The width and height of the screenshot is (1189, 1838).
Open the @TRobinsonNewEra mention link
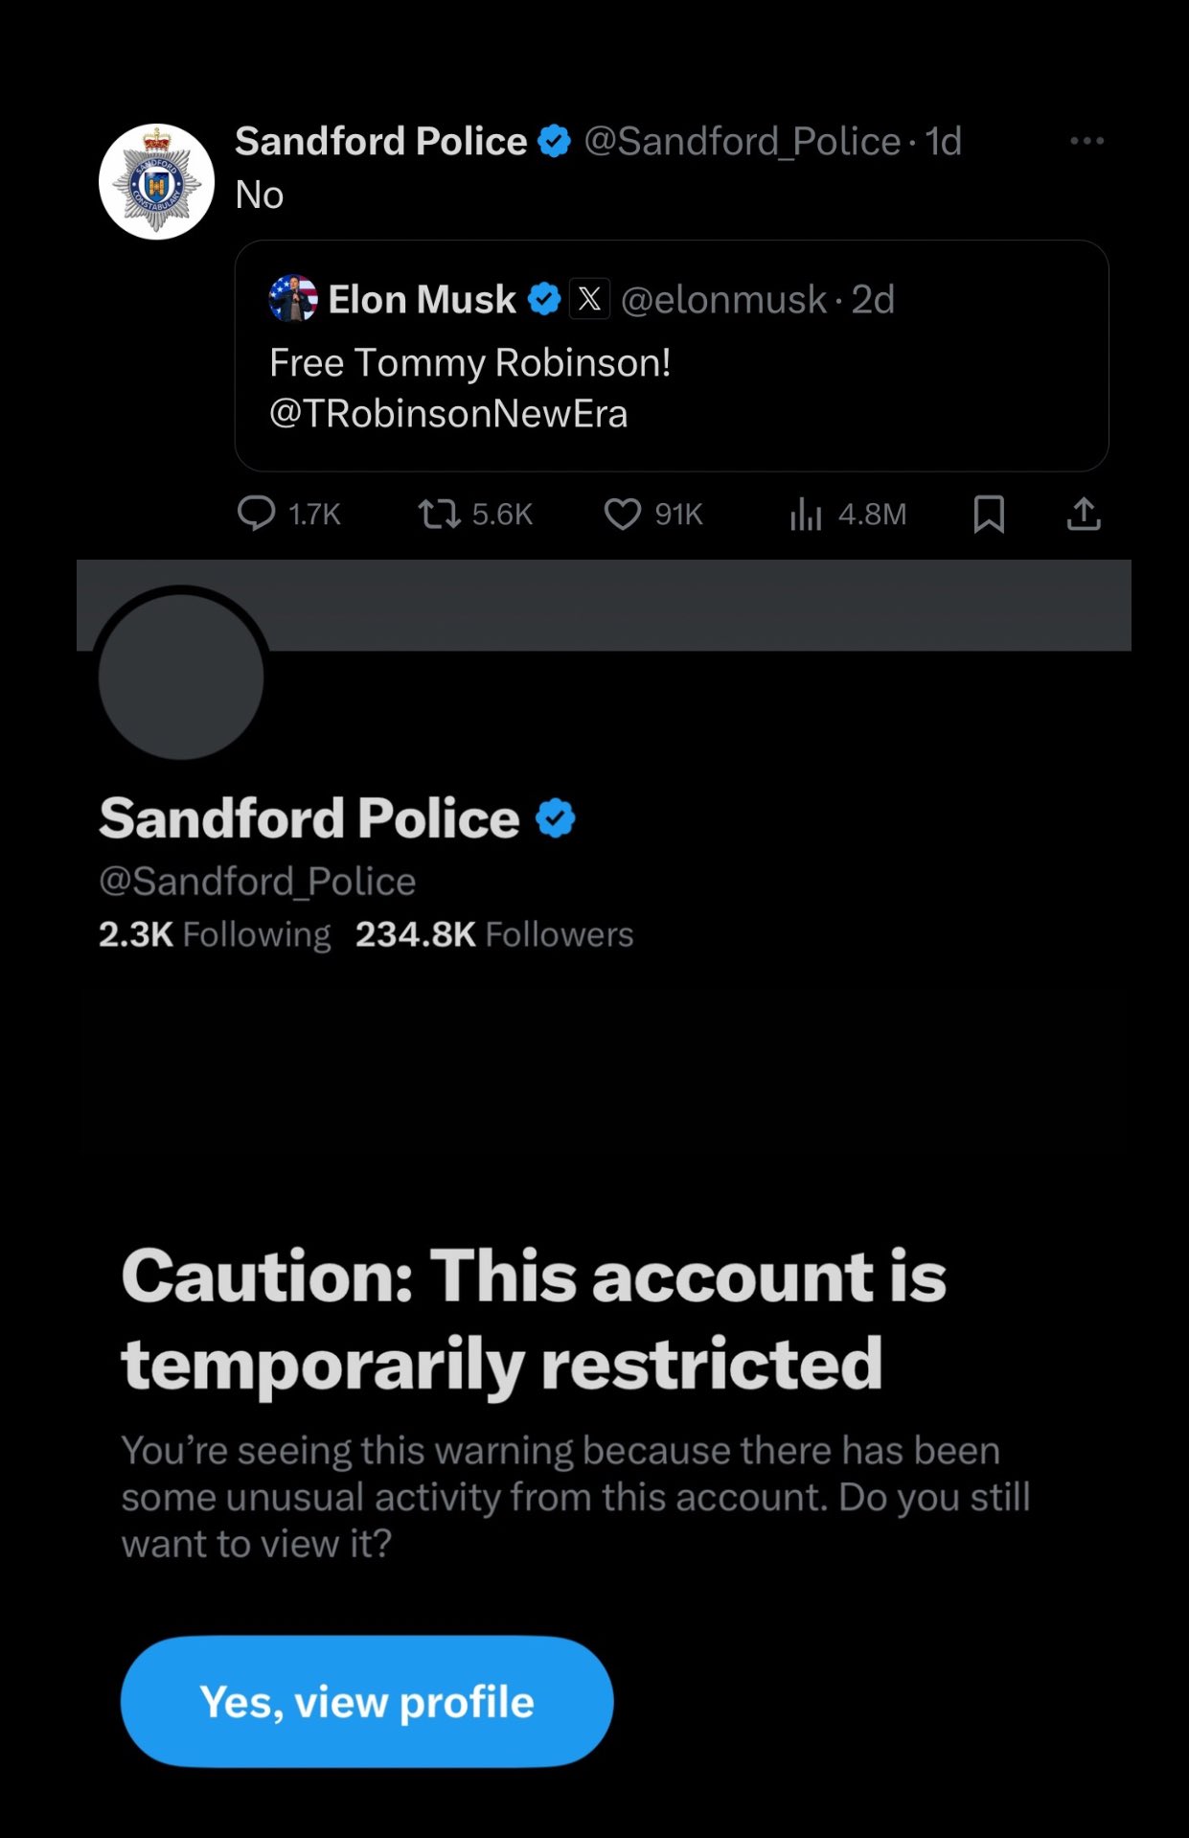(x=448, y=414)
